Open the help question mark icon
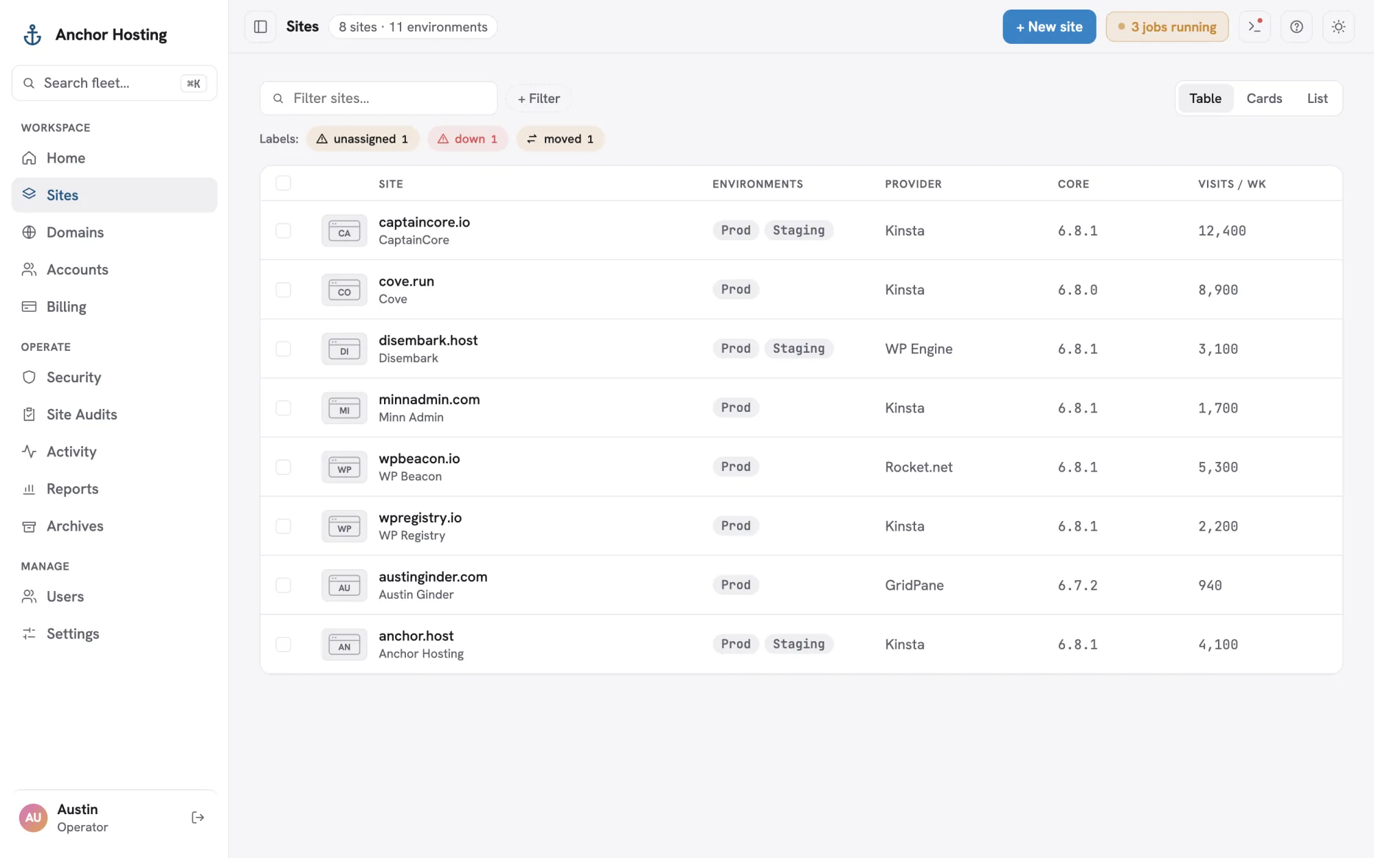Image resolution: width=1374 pixels, height=858 pixels. coord(1296,27)
